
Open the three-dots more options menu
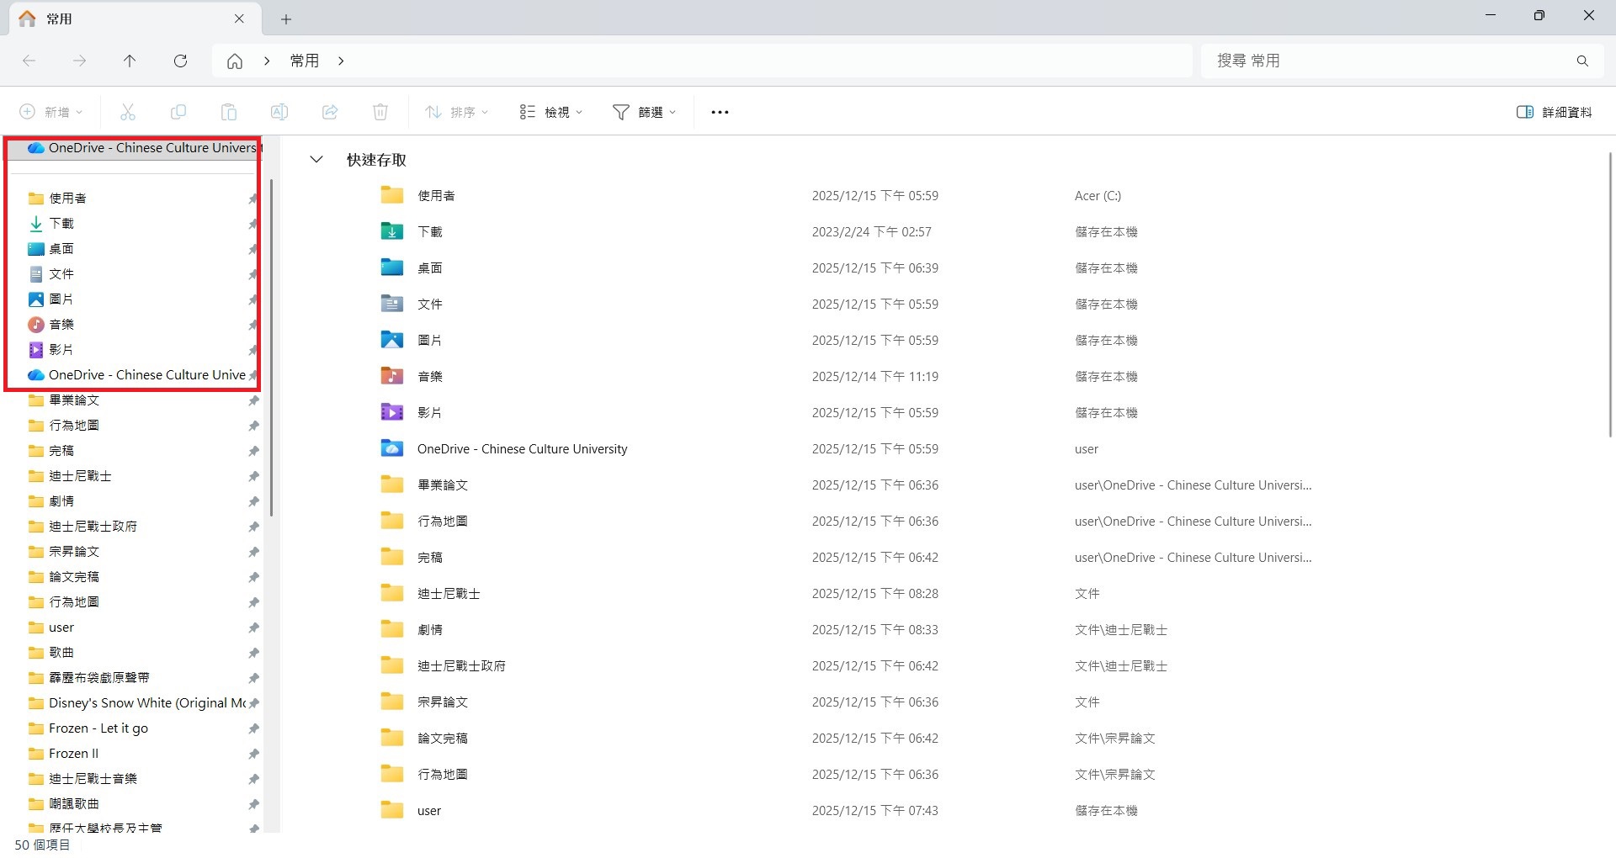coord(720,112)
